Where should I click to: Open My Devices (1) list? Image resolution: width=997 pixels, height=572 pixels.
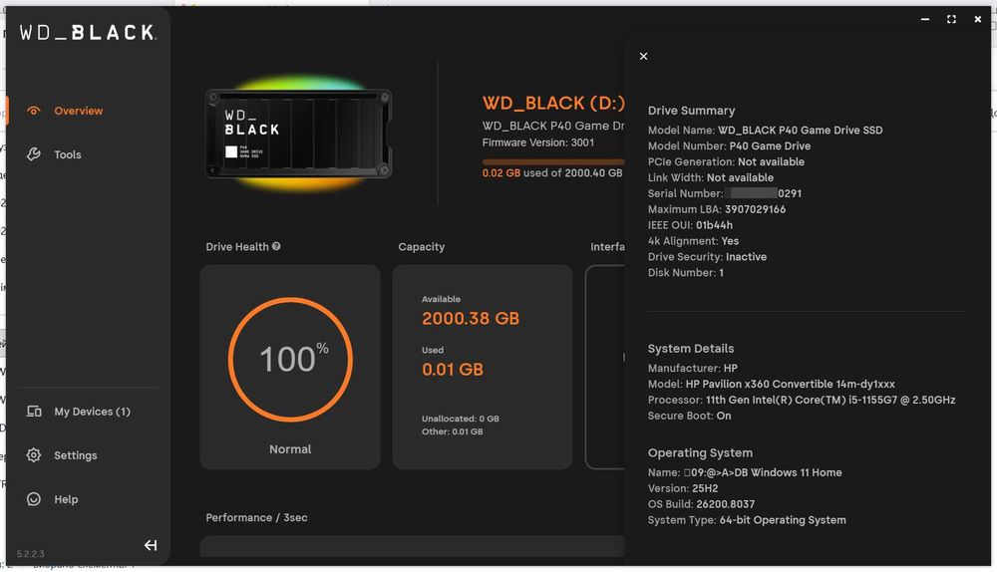coord(92,412)
